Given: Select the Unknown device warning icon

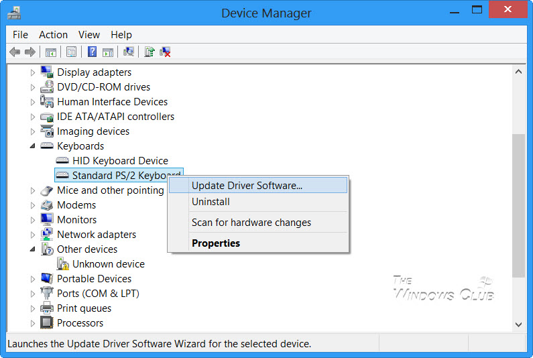Looking at the screenshot, I should click(x=63, y=264).
